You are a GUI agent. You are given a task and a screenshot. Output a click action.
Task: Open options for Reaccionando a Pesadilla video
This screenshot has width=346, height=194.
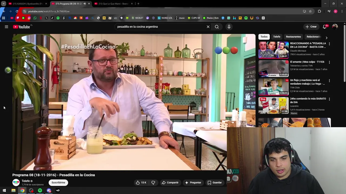coord(329,44)
